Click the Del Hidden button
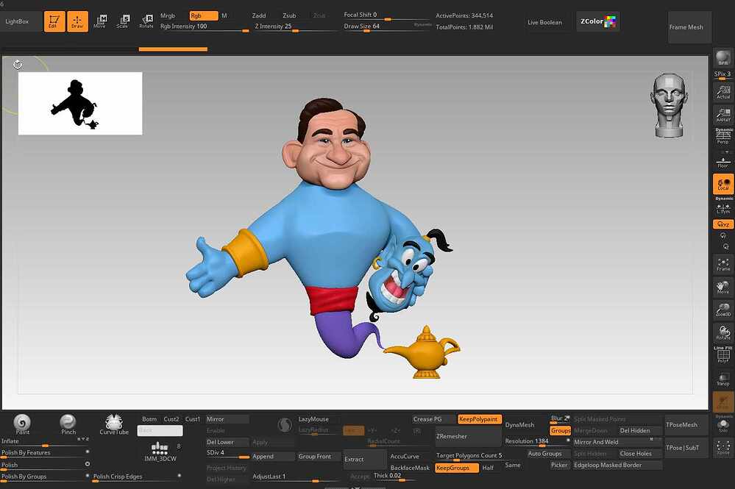This screenshot has height=489, width=735. tap(640, 430)
